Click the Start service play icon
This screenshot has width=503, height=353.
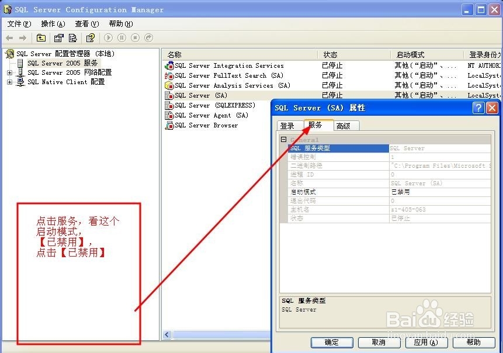(109, 38)
